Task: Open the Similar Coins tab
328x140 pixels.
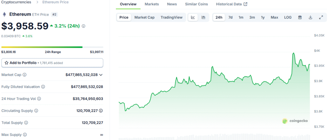Action: click(196, 4)
